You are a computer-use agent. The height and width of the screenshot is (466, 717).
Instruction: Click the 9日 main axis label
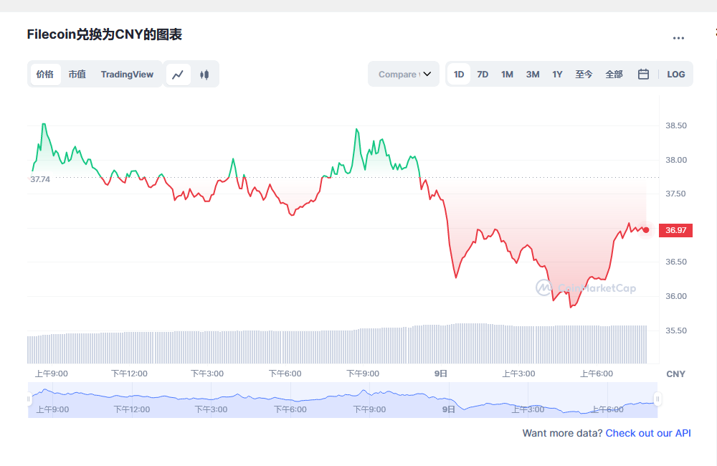(x=441, y=374)
